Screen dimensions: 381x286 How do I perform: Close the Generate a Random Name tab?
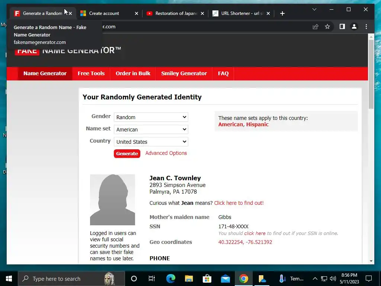[x=70, y=13]
